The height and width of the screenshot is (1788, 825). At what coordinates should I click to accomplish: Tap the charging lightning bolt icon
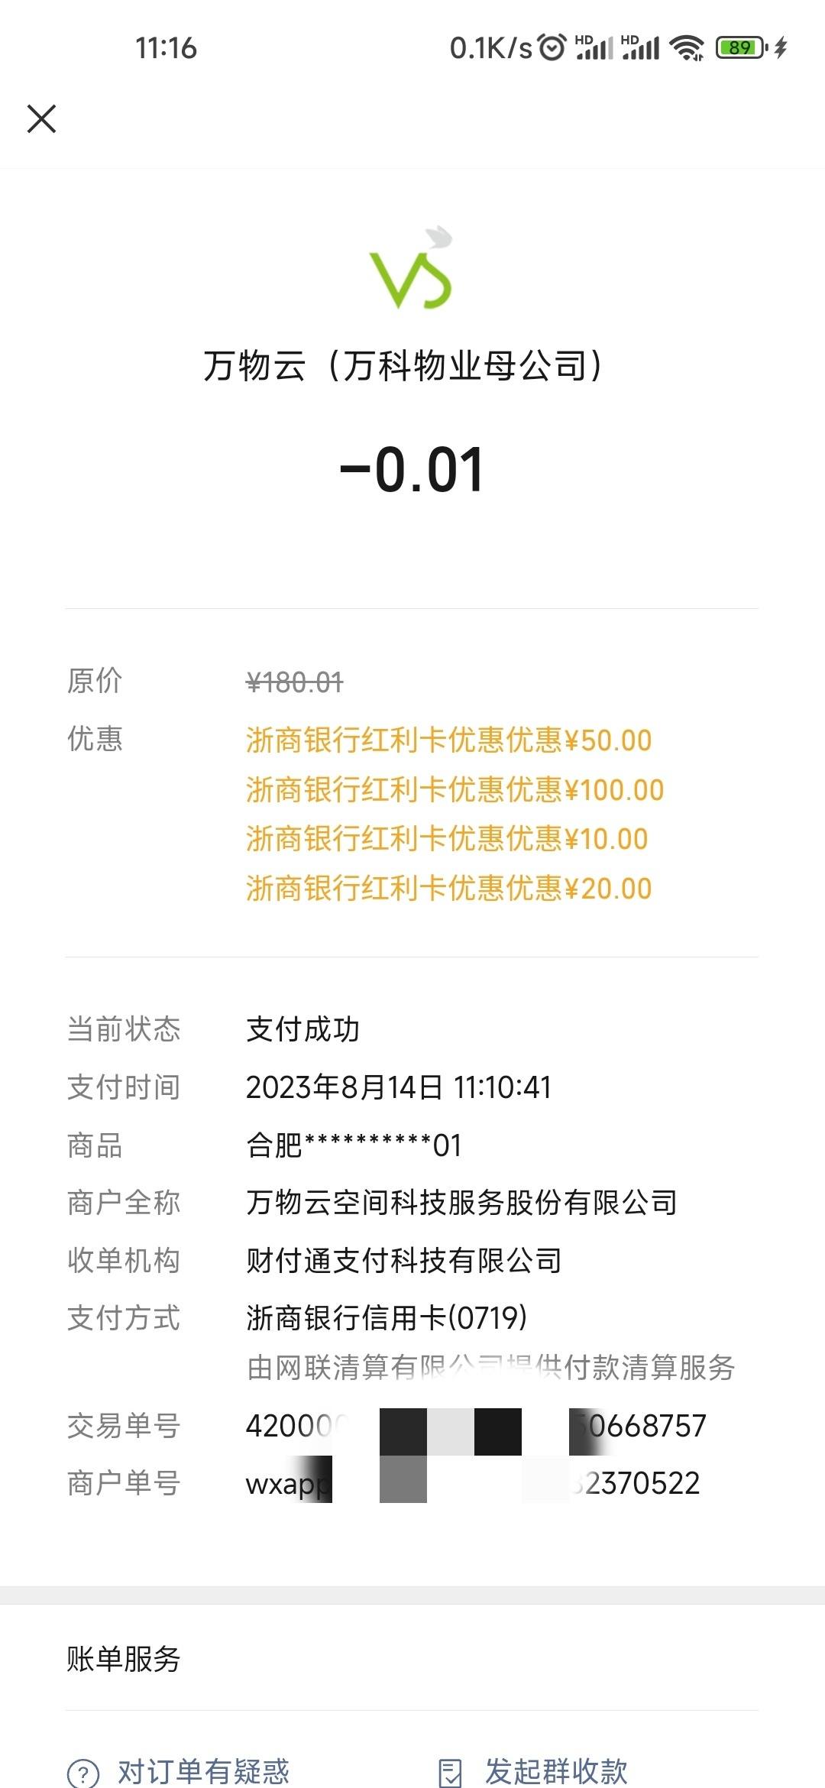point(781,48)
